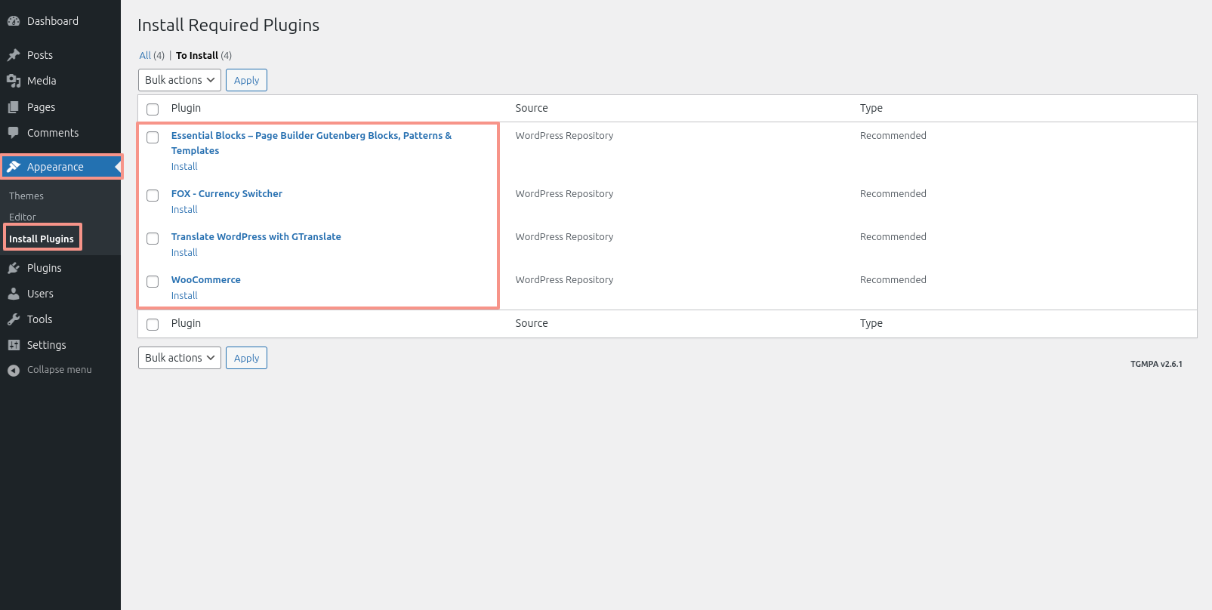Open the top Bulk actions dropdown
Viewport: 1212px width, 610px height.
[x=180, y=80]
